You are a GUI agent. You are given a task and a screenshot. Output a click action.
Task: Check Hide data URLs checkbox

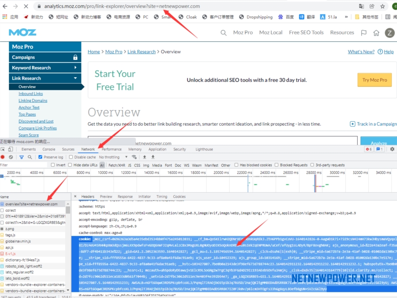70,165
